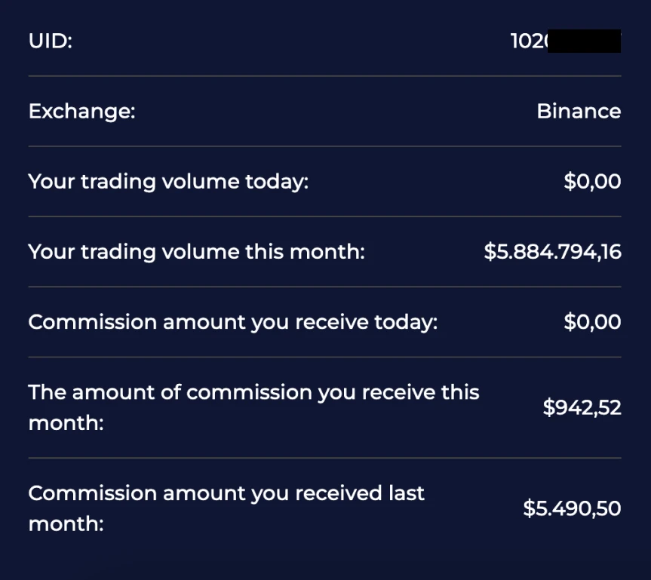Click 'Your trading volume today' label
651x580 pixels.
168,182
